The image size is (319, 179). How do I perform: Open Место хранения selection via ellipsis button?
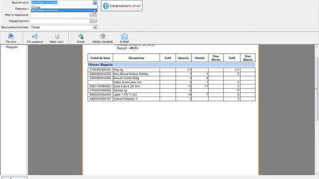point(95,15)
